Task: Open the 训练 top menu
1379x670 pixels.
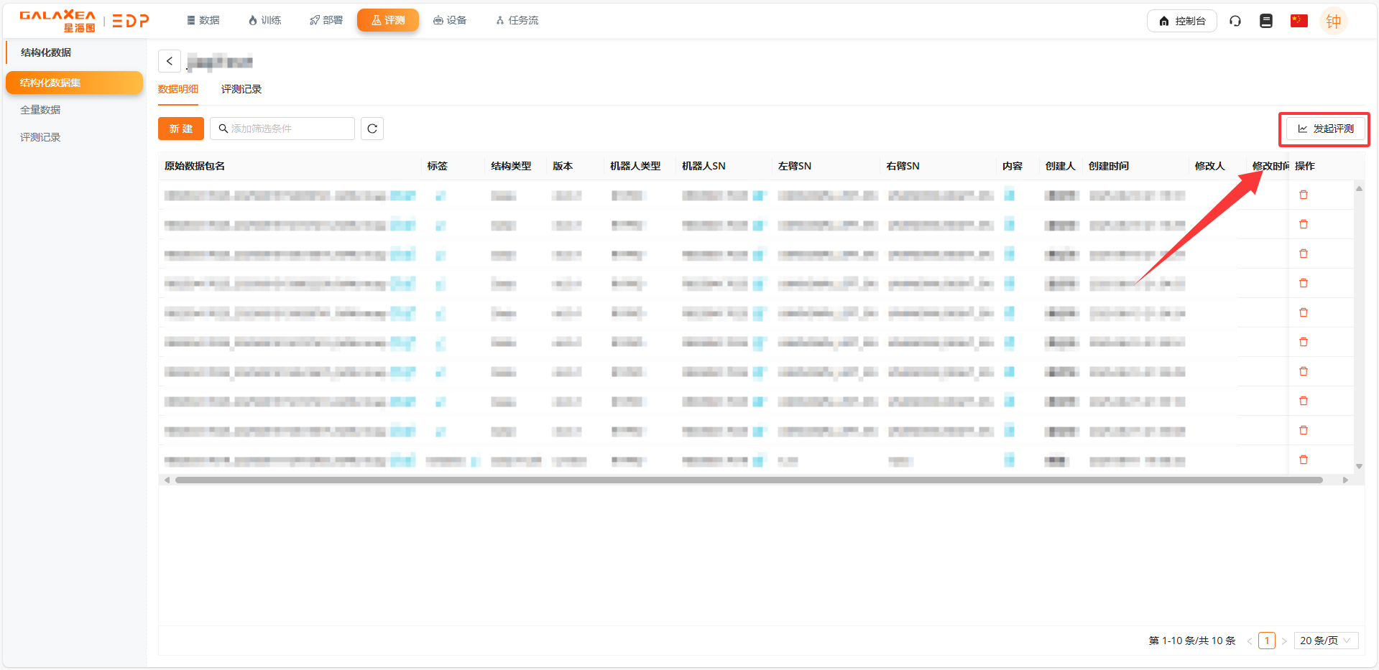Action: point(264,20)
